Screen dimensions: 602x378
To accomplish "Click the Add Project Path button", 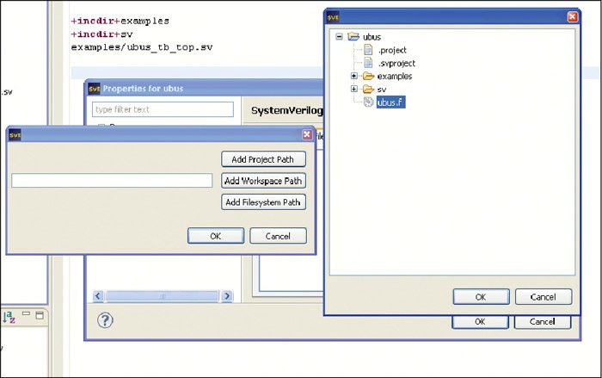I will (263, 159).
